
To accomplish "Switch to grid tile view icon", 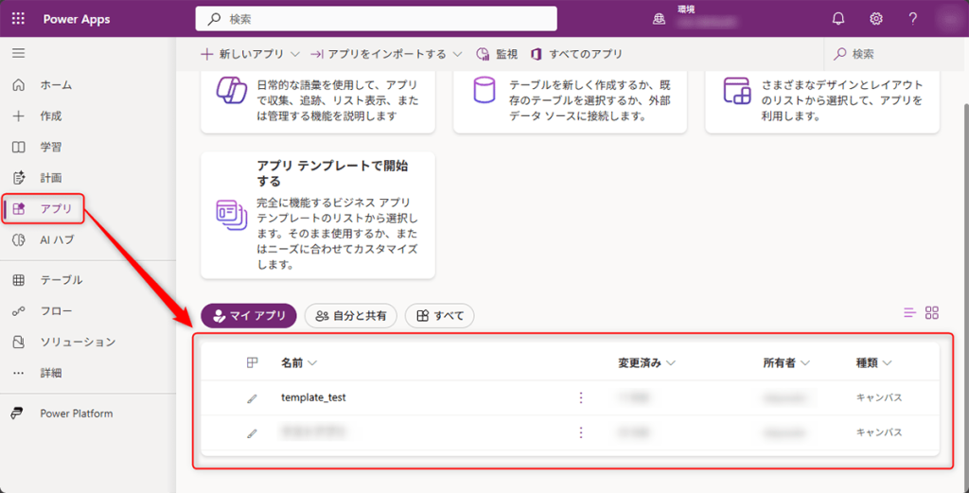I will (x=932, y=312).
